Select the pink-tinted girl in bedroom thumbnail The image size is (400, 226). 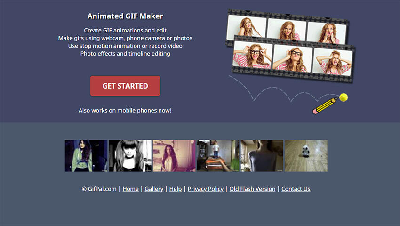point(174,156)
